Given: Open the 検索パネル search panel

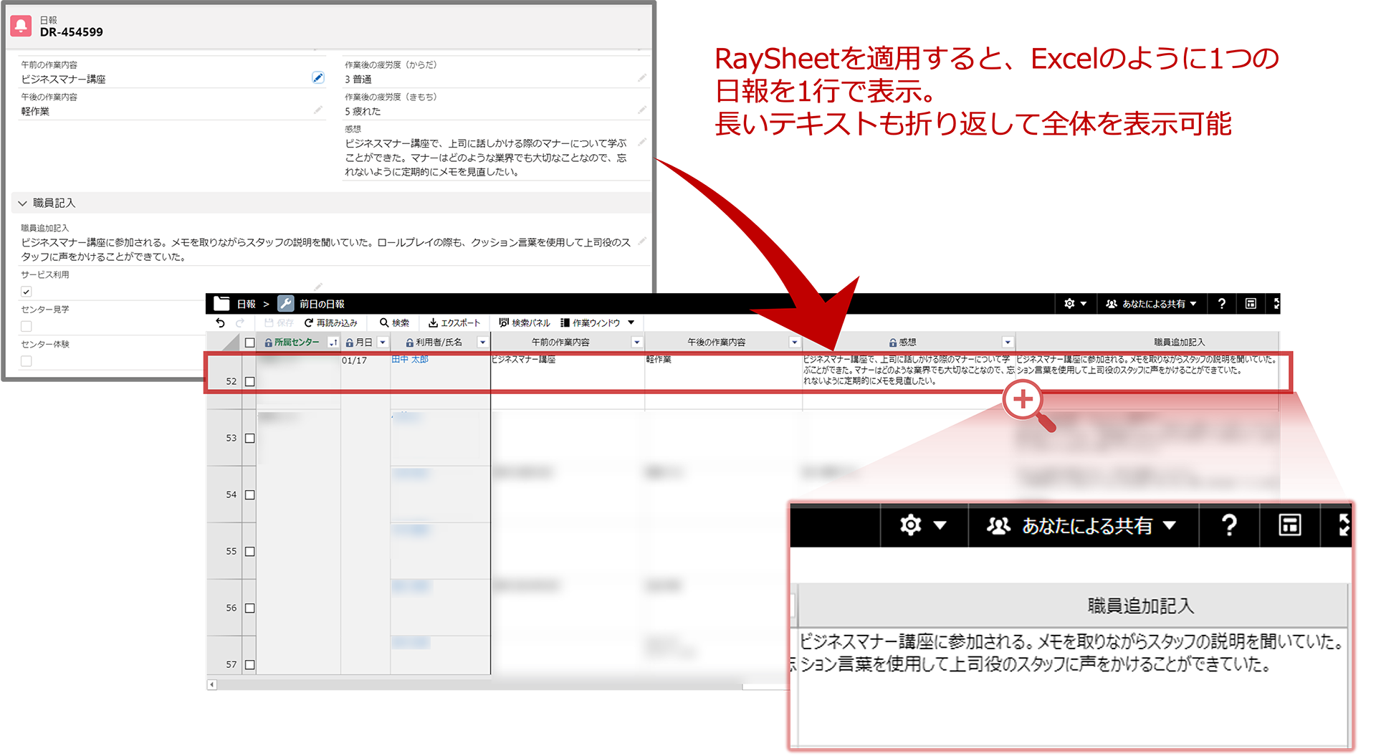Looking at the screenshot, I should point(525,323).
